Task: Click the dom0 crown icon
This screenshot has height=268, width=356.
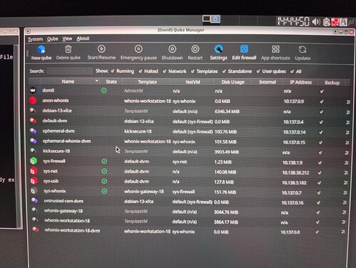Action: (x=33, y=90)
